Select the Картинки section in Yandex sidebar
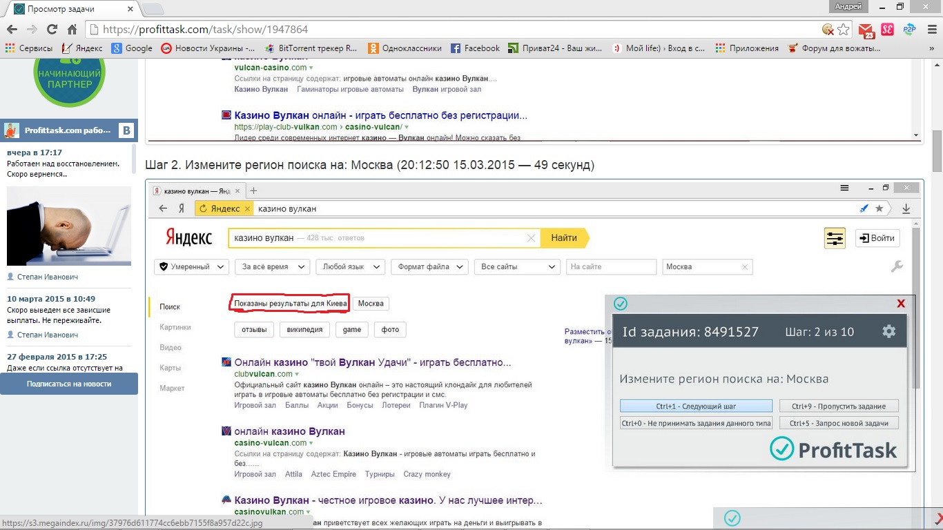The height and width of the screenshot is (530, 943). (175, 327)
